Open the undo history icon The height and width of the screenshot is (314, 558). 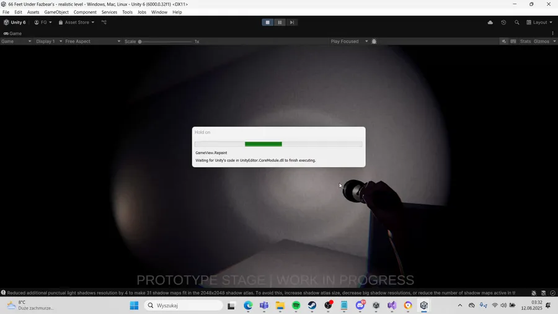pyautogui.click(x=503, y=22)
